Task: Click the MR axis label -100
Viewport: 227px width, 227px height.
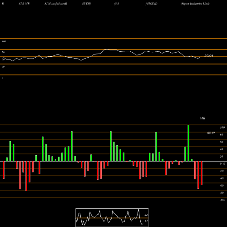Action: [222, 200]
